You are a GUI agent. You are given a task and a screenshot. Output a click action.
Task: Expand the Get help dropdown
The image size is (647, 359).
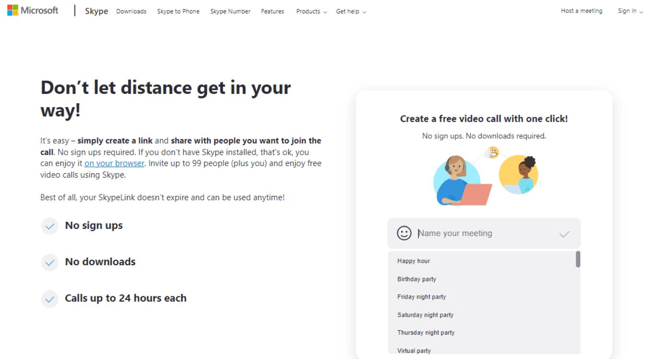(x=351, y=11)
